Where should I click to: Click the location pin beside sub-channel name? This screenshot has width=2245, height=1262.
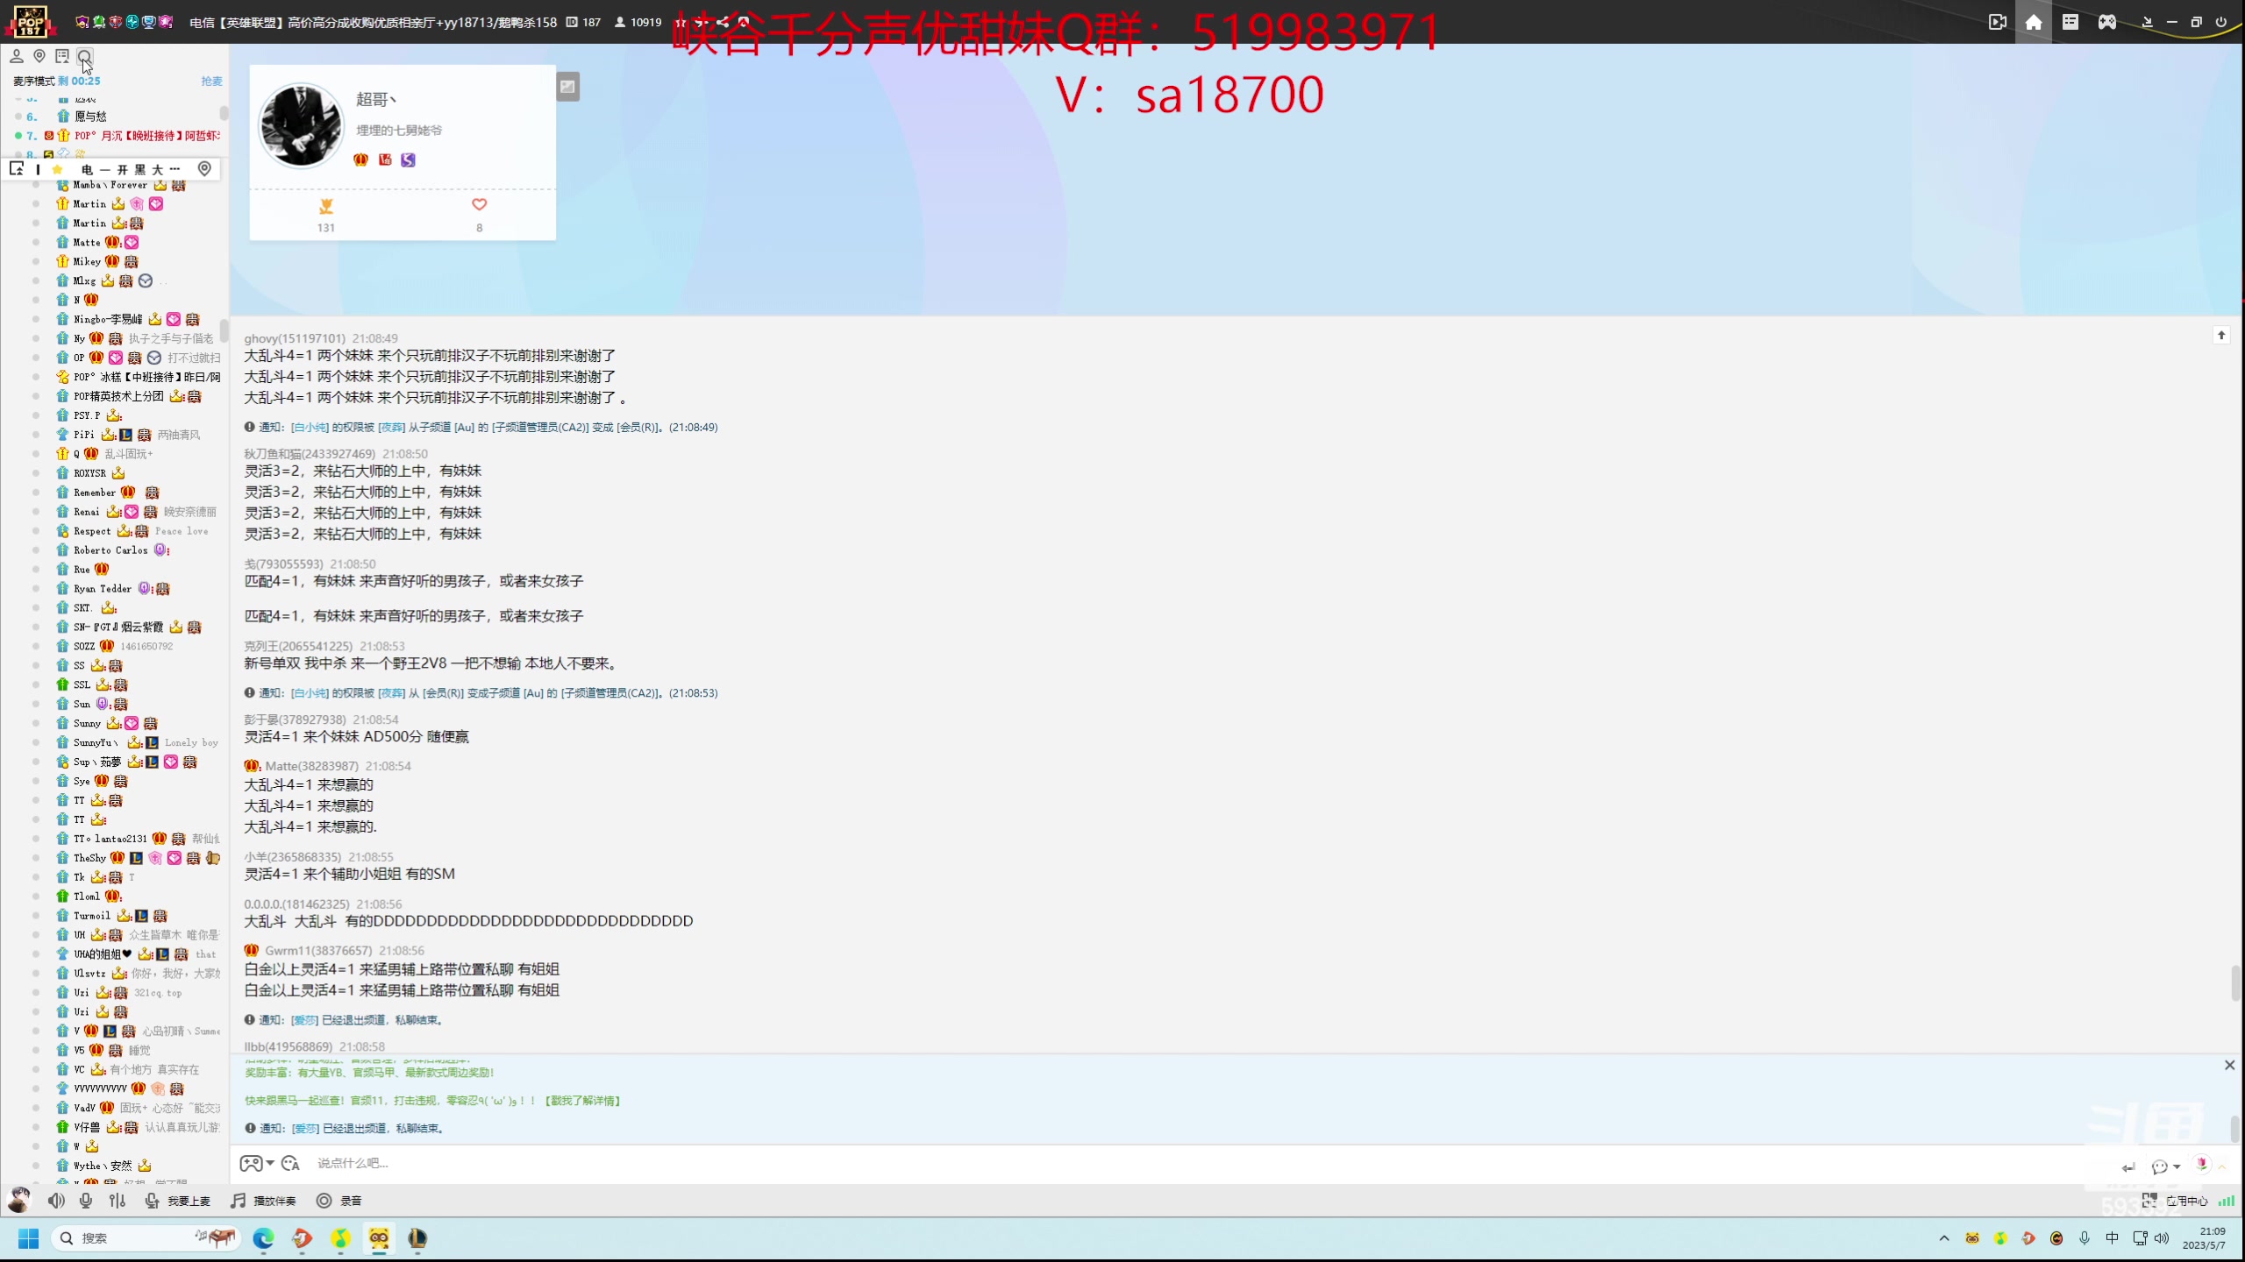204,168
